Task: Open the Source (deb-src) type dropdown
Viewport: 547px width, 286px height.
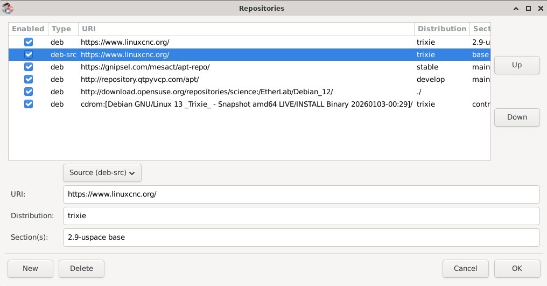Action: click(102, 173)
